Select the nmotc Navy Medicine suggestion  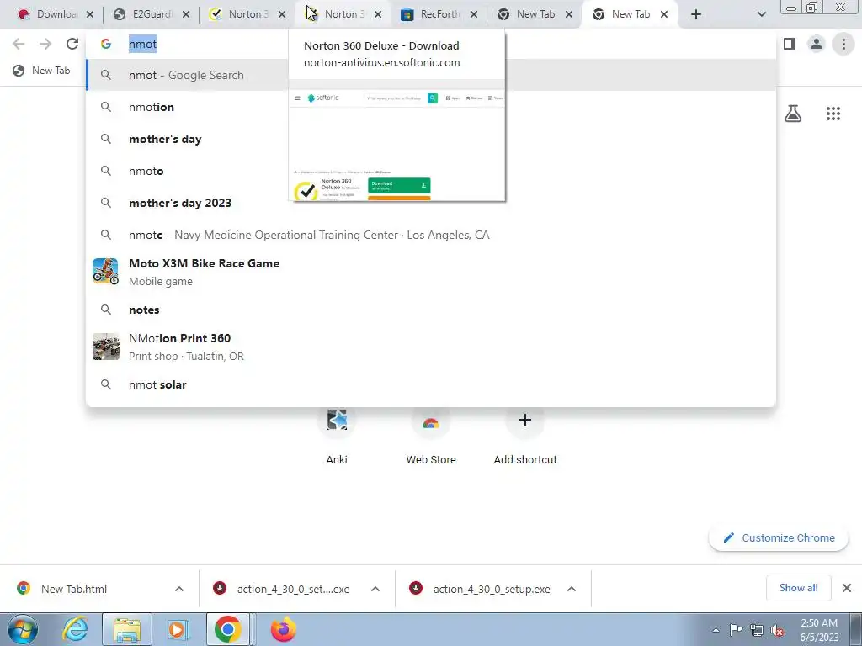coord(431,235)
